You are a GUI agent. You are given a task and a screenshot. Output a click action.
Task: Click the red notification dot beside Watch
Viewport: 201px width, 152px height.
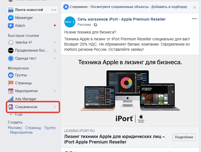(55, 26)
